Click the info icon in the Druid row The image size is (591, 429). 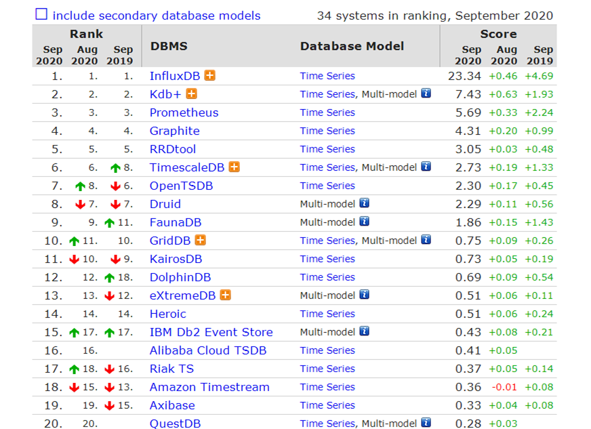(x=364, y=203)
